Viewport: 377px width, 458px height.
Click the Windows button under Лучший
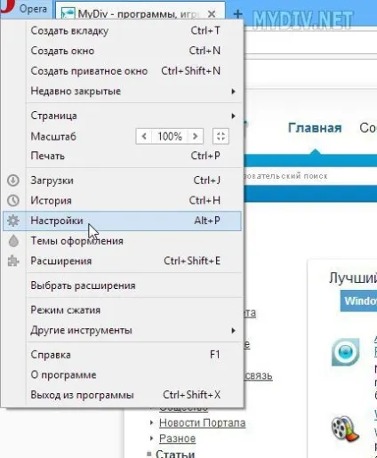[358, 301]
